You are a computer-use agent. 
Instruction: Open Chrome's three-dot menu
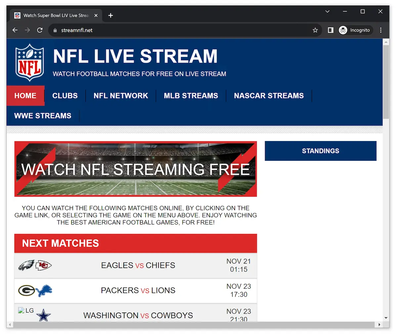381,30
